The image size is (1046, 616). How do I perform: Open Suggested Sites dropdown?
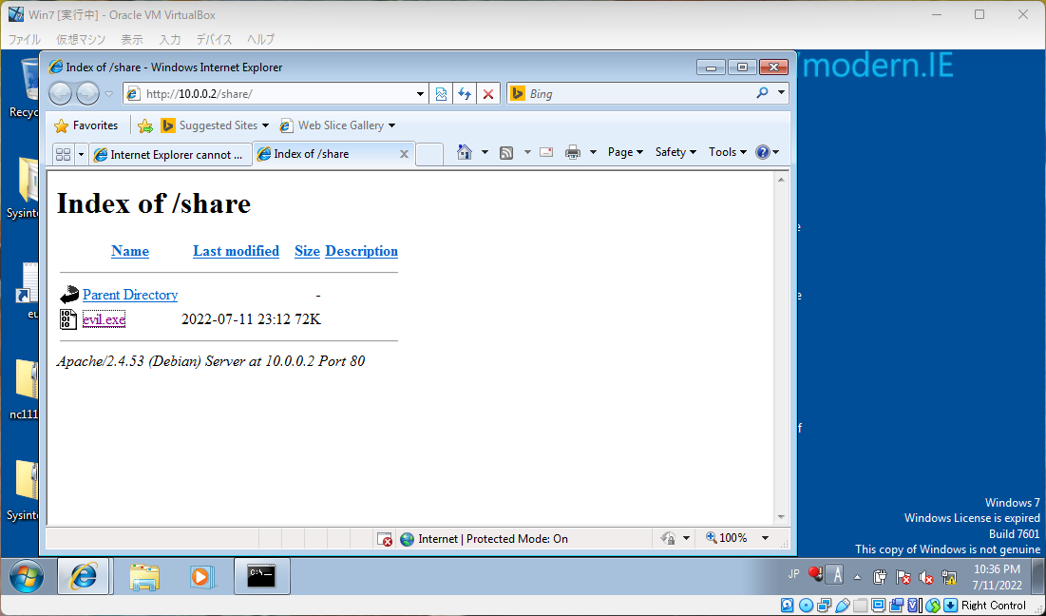[x=215, y=125]
